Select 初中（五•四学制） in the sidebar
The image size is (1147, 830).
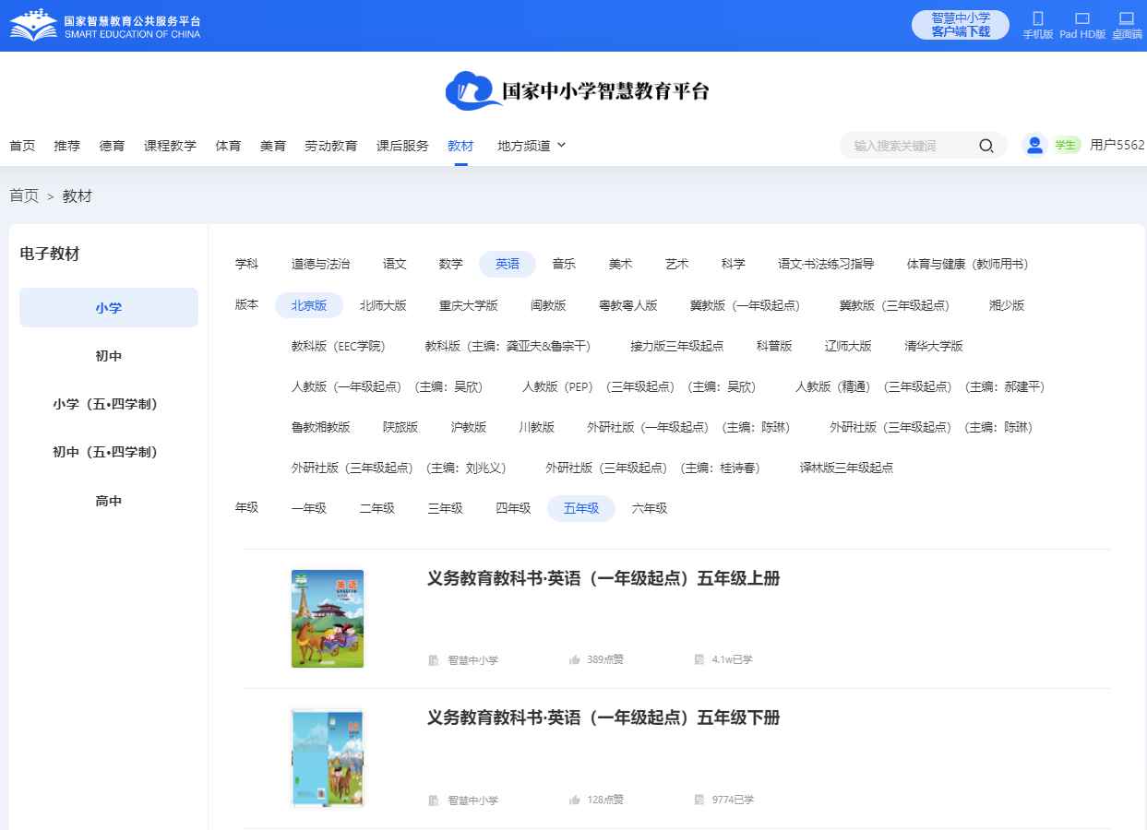pyautogui.click(x=109, y=452)
